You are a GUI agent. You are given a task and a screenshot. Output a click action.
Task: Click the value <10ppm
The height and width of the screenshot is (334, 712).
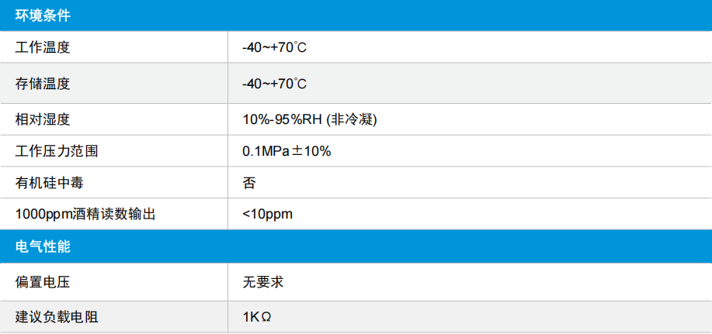point(267,215)
